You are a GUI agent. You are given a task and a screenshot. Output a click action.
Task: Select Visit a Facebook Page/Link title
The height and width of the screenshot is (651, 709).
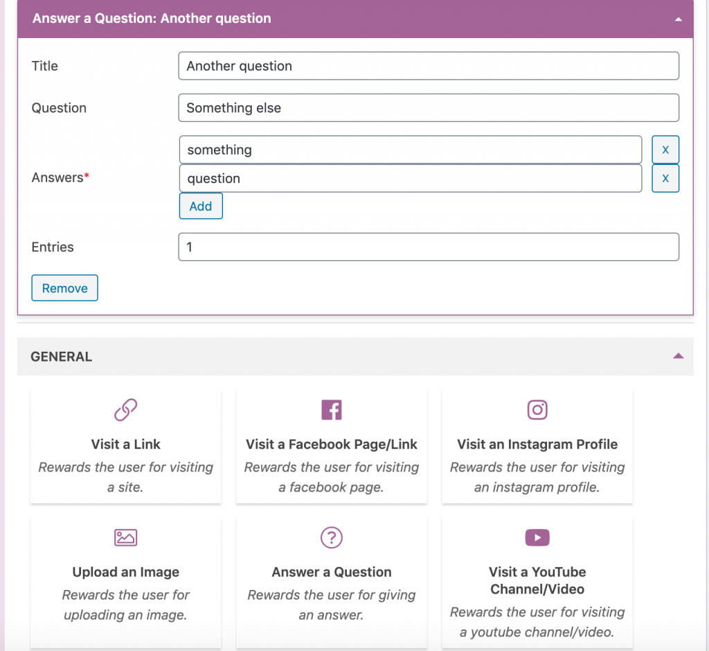pos(332,444)
